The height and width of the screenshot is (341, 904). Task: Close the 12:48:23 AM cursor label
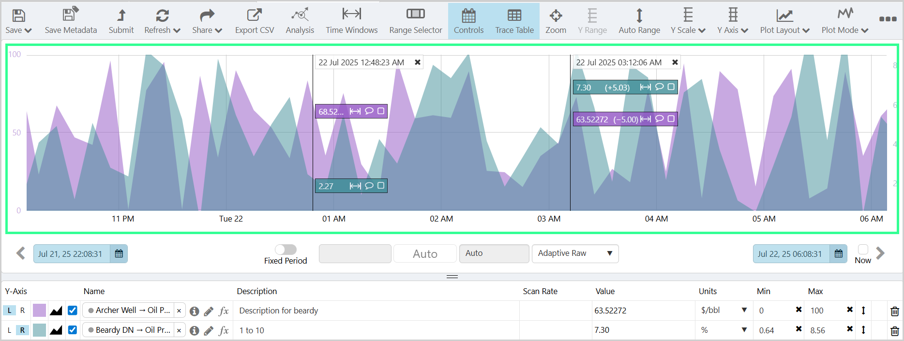(x=418, y=62)
